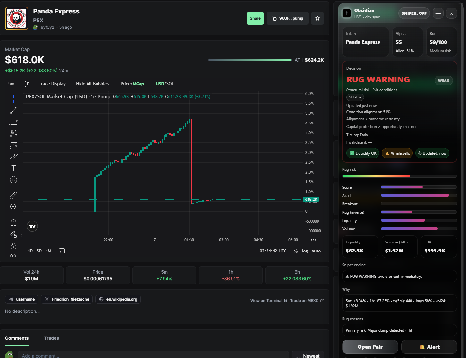The height and width of the screenshot is (358, 466).
Task: Click the Add a comment field
Action: (153, 355)
